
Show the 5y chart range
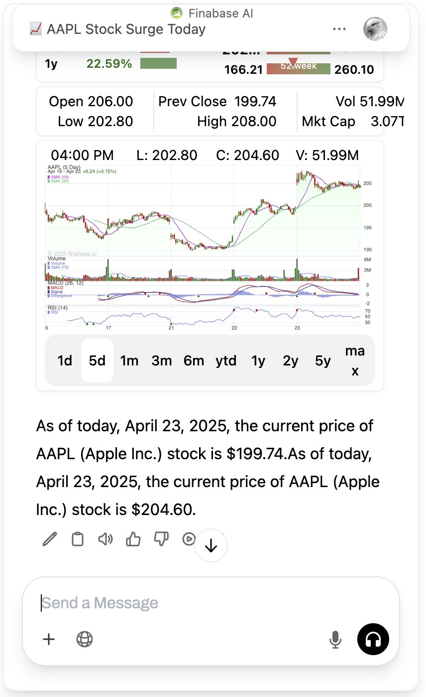click(x=323, y=360)
